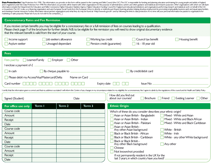This screenshot has width=213, height=164.
Task: Tick Not known/not provided box
Action: [112, 151]
